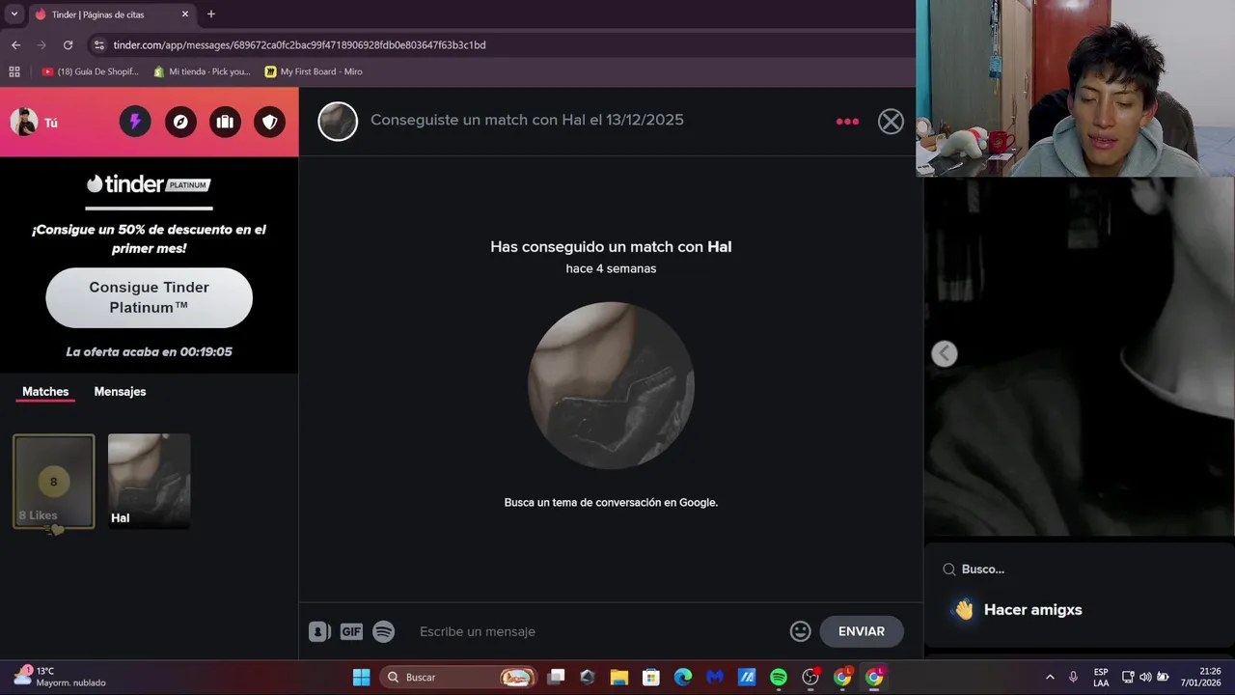Open a new browser tab
1235x695 pixels.
(211, 14)
